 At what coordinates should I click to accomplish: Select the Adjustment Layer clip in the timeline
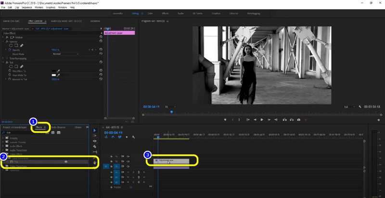[x=171, y=160]
